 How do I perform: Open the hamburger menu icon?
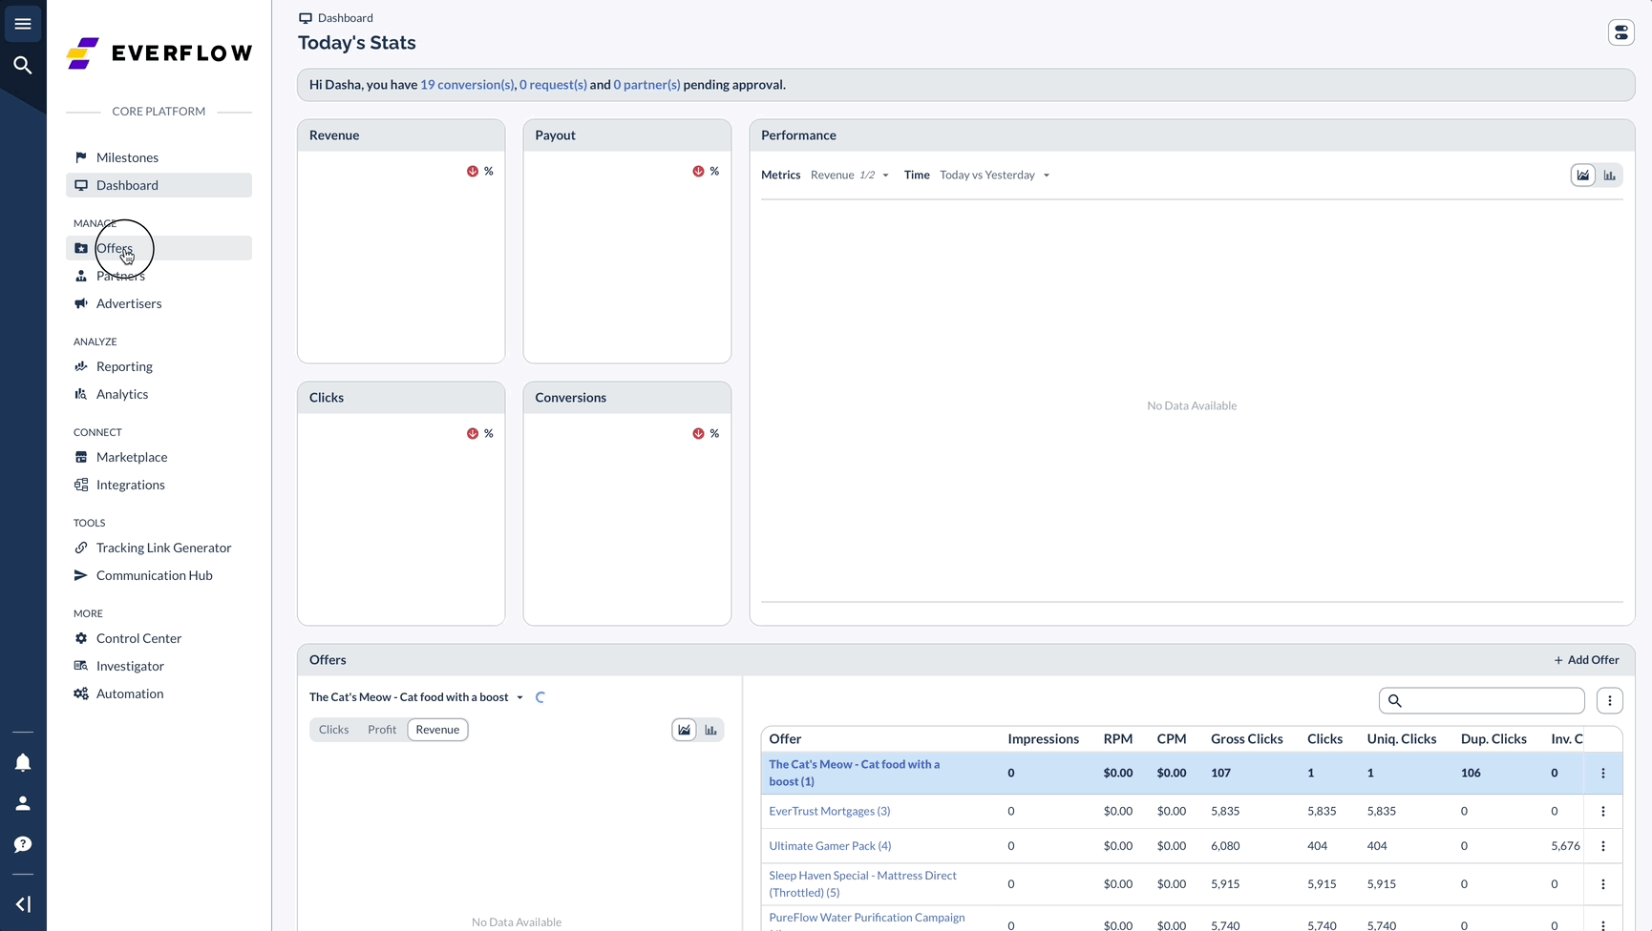(x=23, y=24)
